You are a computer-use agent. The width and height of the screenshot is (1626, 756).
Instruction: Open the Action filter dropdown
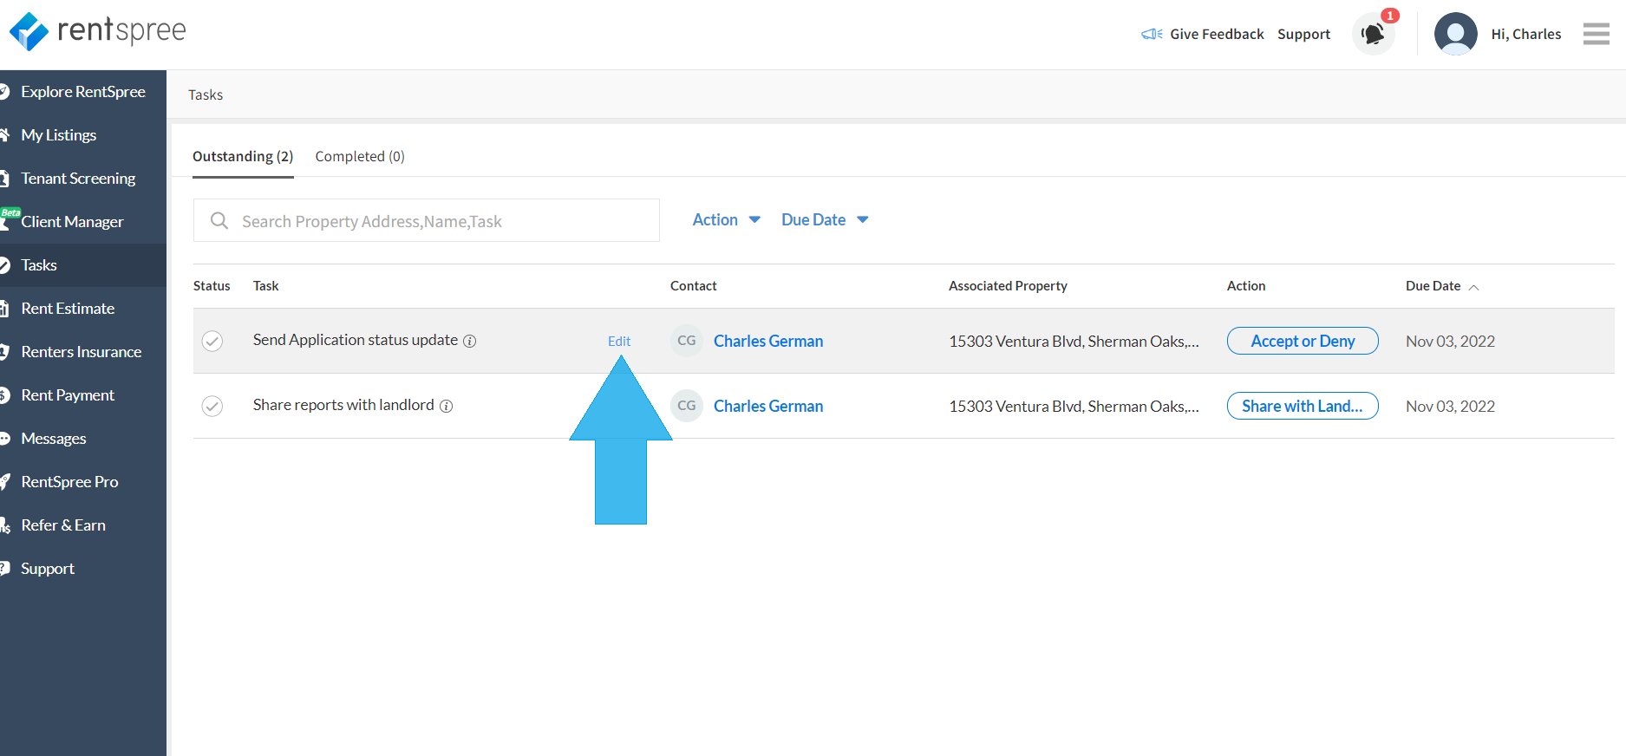(x=726, y=220)
